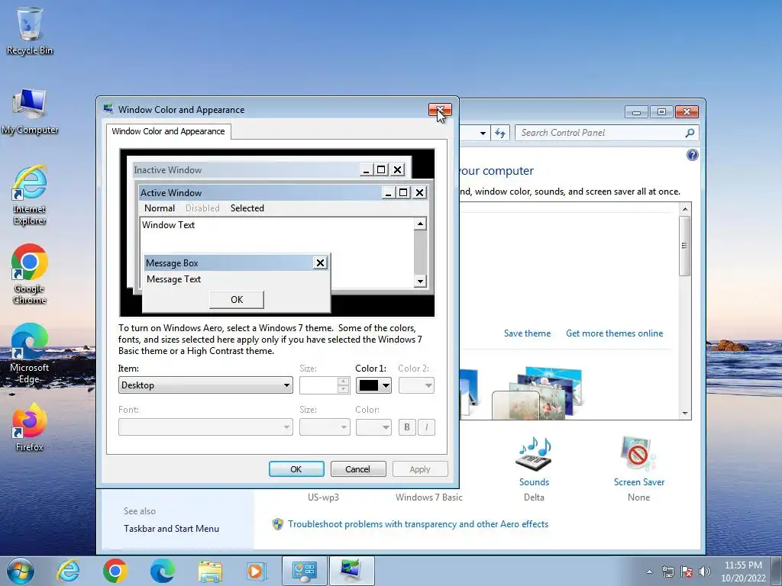Screen dimensions: 782x586
Task: Select Microsoft Edge desktop shortcut
Action: [x=30, y=353]
